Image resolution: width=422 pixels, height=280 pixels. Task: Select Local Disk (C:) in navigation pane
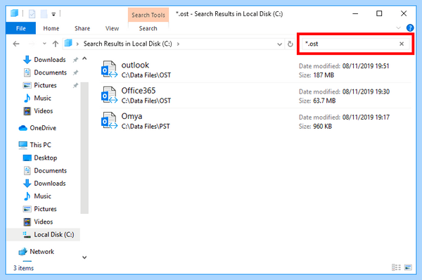click(x=44, y=234)
